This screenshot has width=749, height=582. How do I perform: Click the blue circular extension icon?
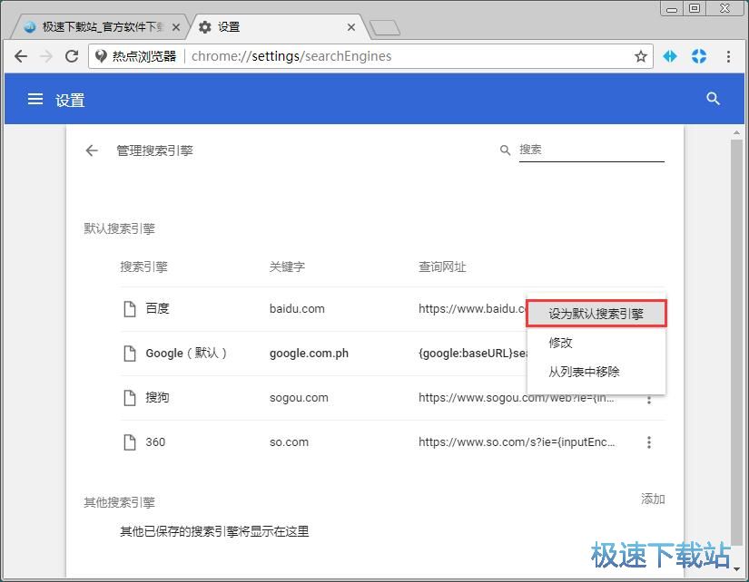point(699,56)
